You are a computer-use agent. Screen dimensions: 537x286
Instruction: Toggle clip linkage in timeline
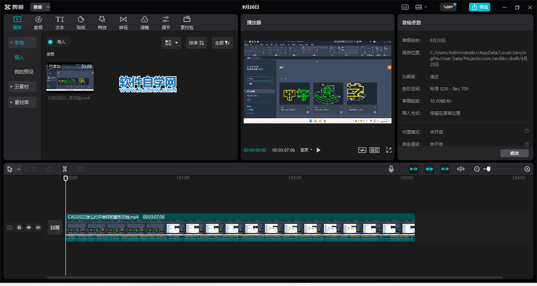click(x=445, y=169)
